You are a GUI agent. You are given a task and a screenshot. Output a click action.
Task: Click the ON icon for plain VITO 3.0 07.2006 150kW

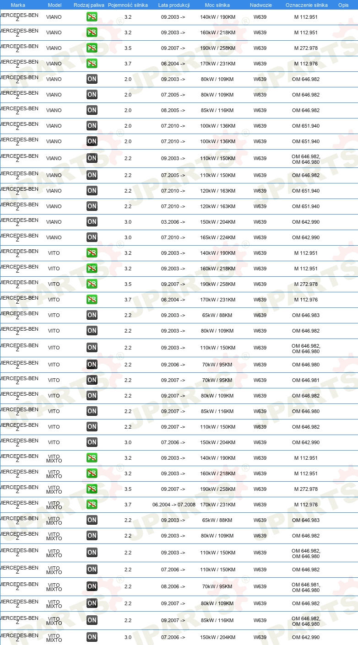[x=92, y=442]
